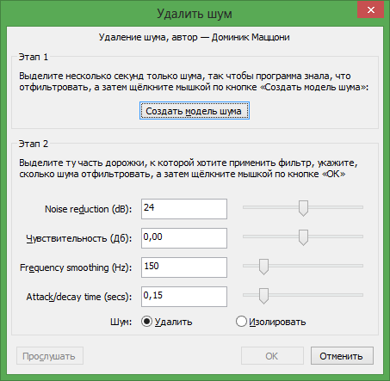Click the OK button
Image resolution: width=390 pixels, height=381 pixels.
[272, 356]
